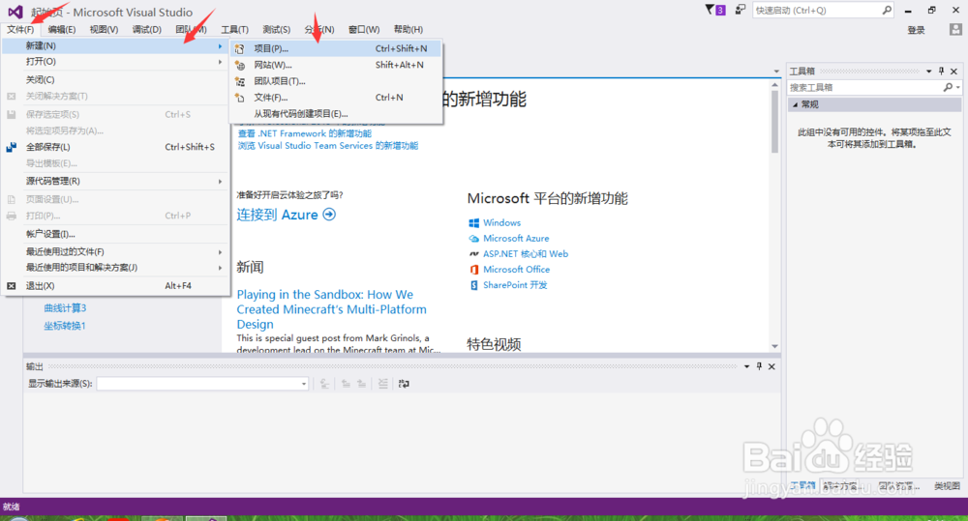Open the .NET Framework new features link
968x521 pixels.
tap(305, 133)
